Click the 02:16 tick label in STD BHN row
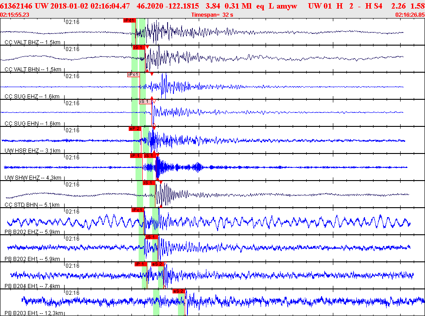The height and width of the screenshot is (316, 425). (72, 185)
